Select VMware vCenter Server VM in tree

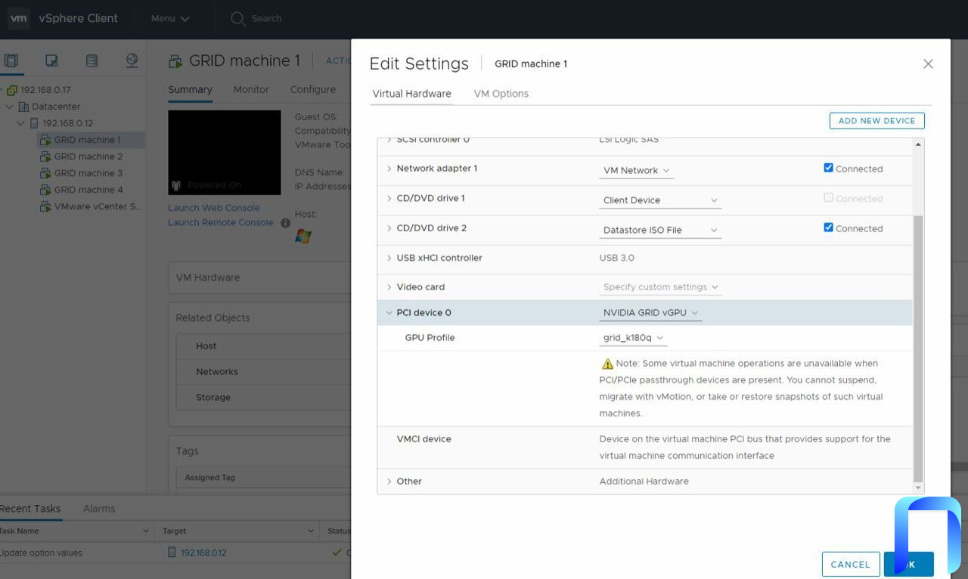(x=98, y=206)
